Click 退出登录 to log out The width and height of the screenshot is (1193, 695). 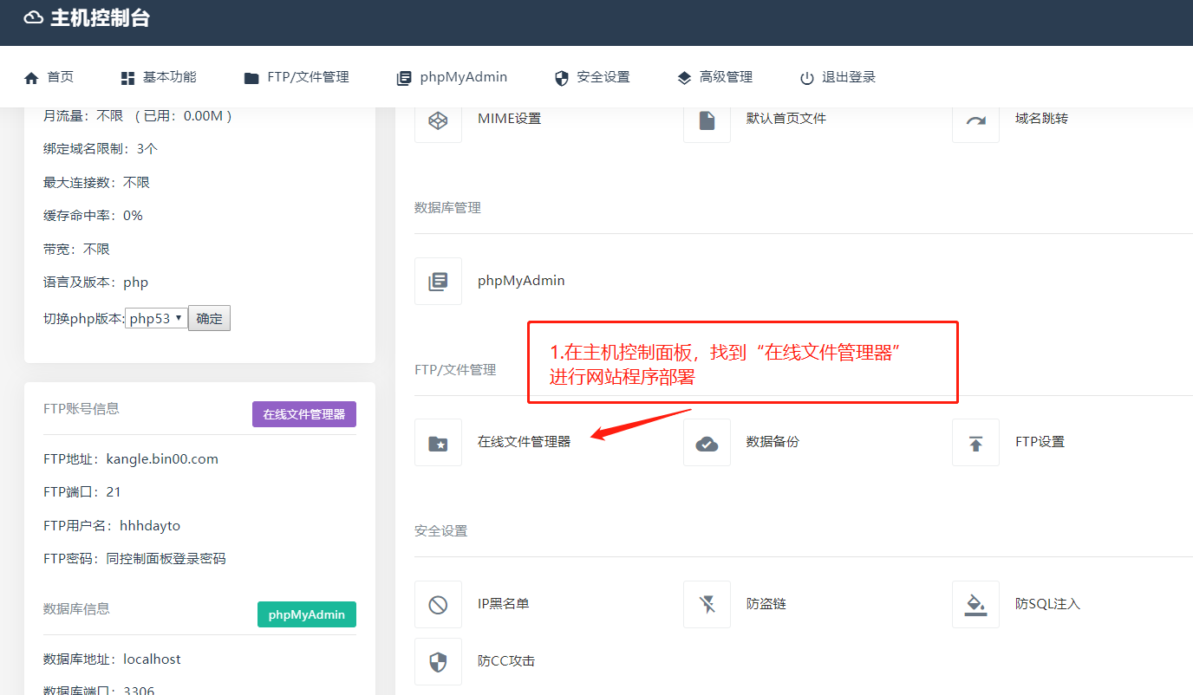tap(837, 76)
